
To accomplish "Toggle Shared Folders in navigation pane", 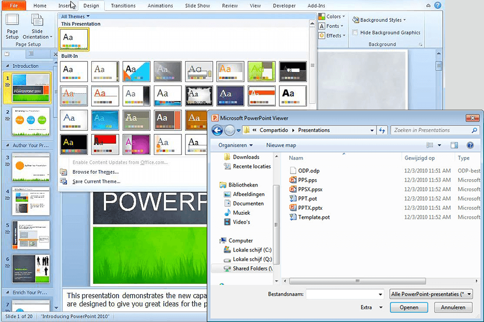I will click(251, 269).
